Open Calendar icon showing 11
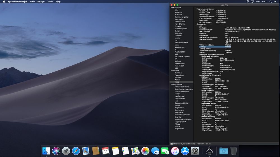The height and width of the screenshot is (157, 280). coord(106,151)
